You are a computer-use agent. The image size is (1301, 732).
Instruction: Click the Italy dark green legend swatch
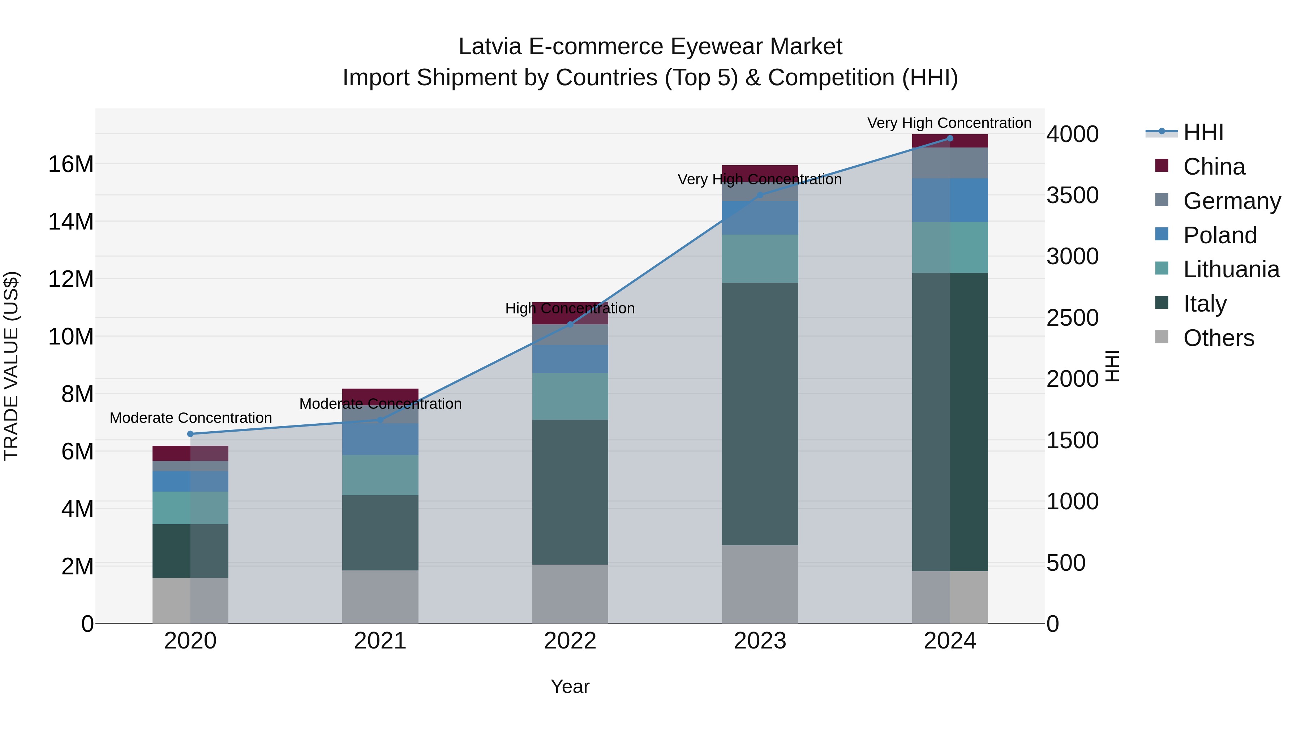point(1162,303)
